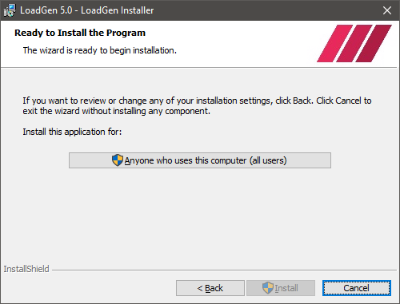This screenshot has width=400, height=304.
Task: Click the InstallShield label at bottom left
Action: pos(26,269)
